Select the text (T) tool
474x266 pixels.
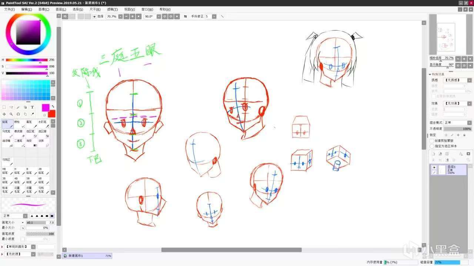click(32, 107)
